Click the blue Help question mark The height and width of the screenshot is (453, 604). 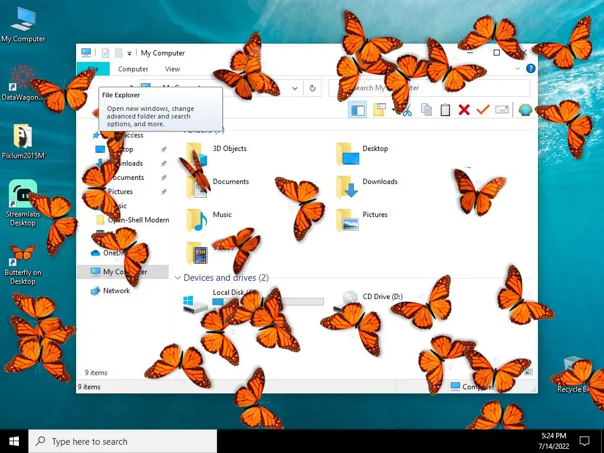(530, 68)
